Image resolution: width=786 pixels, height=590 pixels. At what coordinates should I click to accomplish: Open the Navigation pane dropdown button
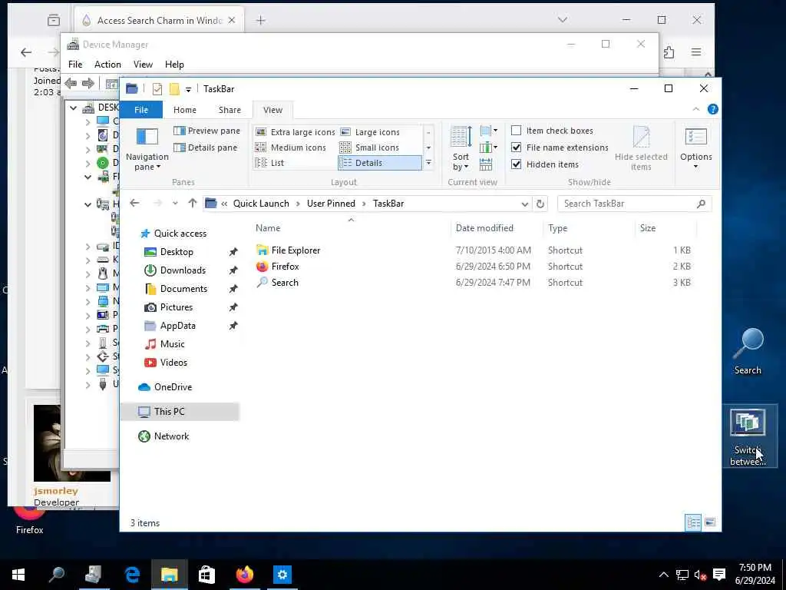pos(147,149)
